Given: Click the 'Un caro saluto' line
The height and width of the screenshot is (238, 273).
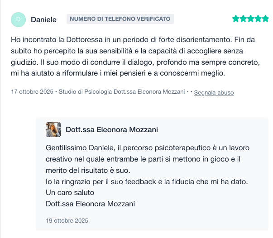Looking at the screenshot, I should click(70, 192).
